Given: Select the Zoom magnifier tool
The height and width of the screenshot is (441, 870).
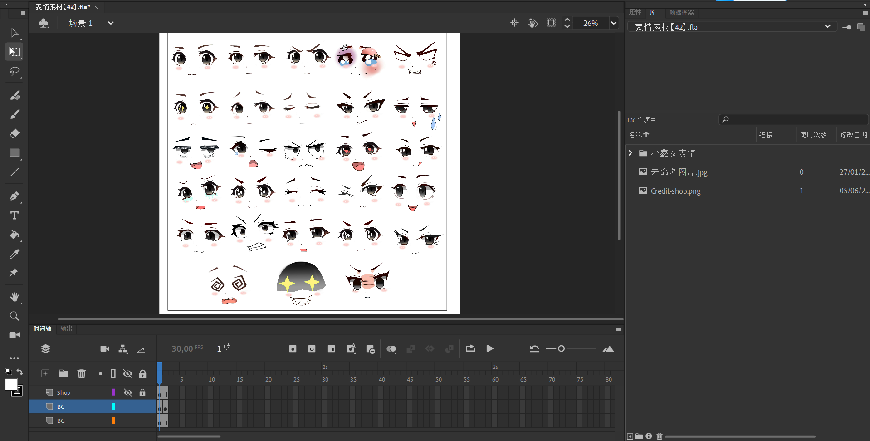Looking at the screenshot, I should click(x=15, y=316).
